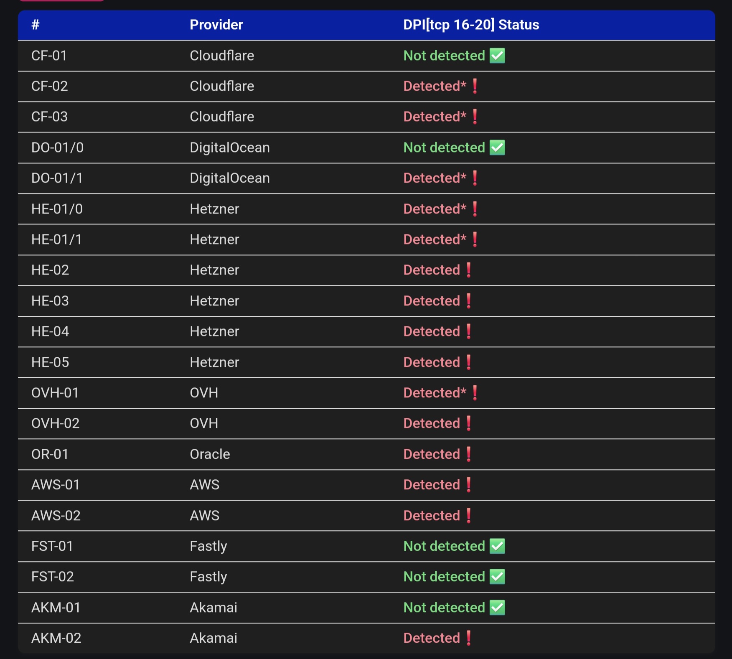The image size is (732, 659).
Task: Click the DPI[tcp 16-20] Status column header
Action: (x=471, y=25)
